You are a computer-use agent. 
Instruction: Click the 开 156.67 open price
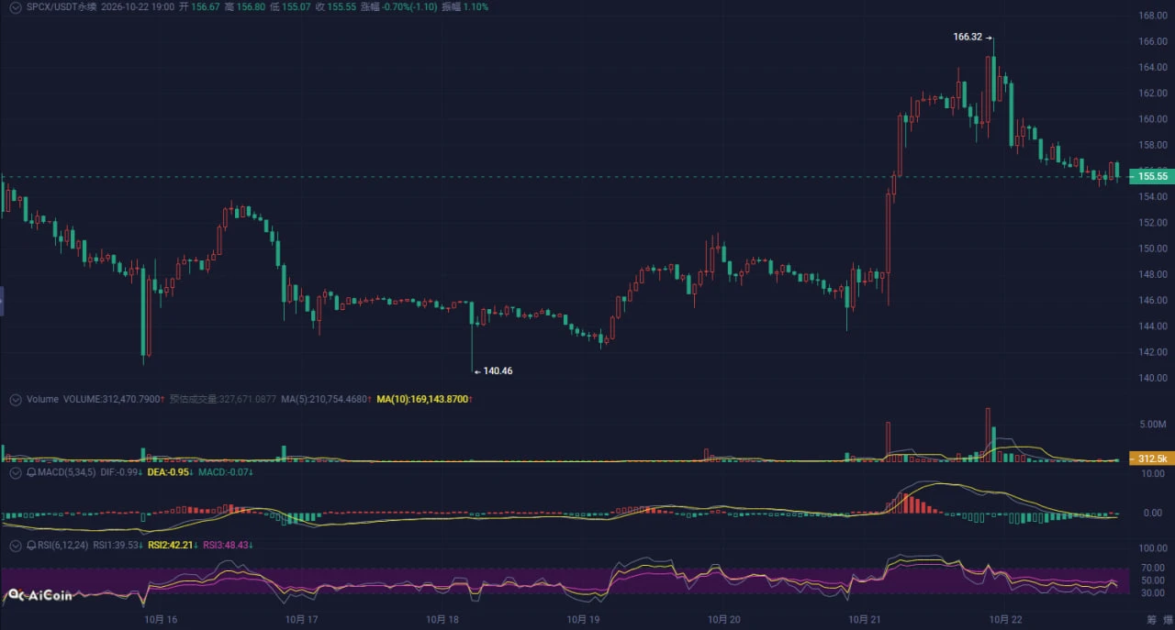click(x=199, y=6)
